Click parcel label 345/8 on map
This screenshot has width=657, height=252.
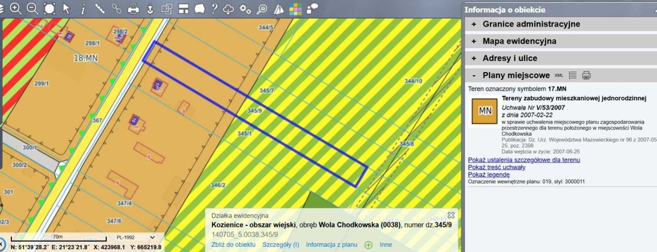point(407,144)
